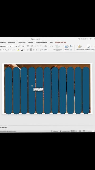Open the vertical text alignment menu
This screenshot has width=95, height=170.
coord(45,50)
